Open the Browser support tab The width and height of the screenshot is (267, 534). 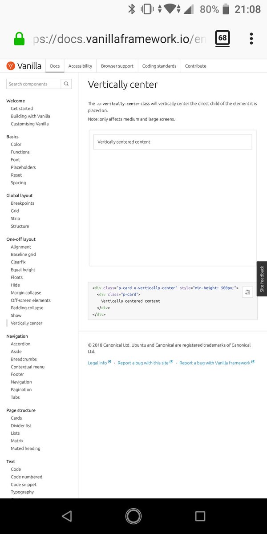point(117,66)
